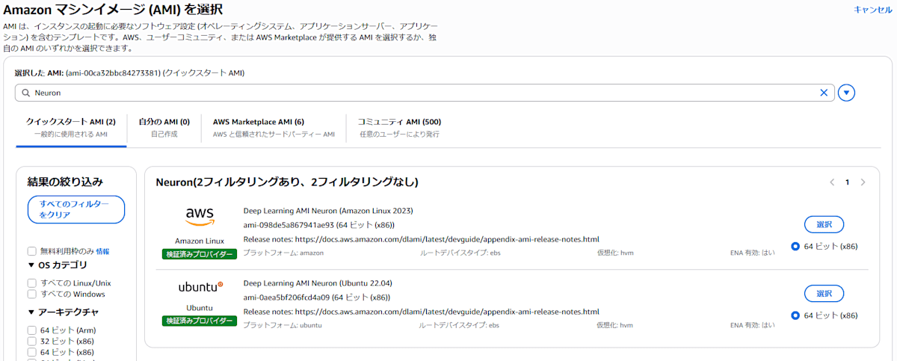Switch to コミュニティ AMI (500) tab

pos(398,127)
